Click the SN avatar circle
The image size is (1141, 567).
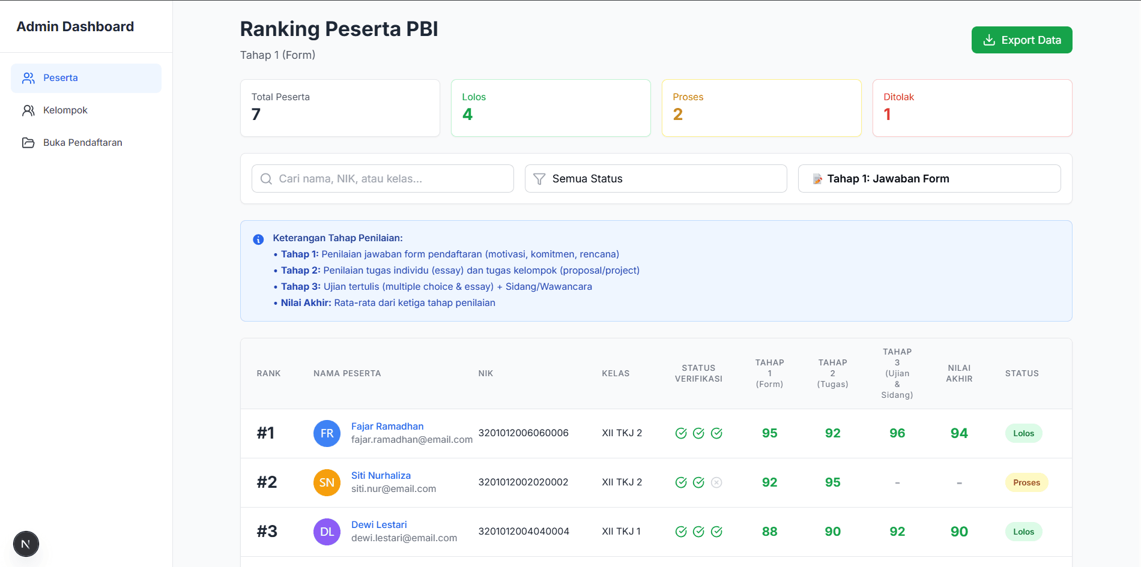click(327, 482)
